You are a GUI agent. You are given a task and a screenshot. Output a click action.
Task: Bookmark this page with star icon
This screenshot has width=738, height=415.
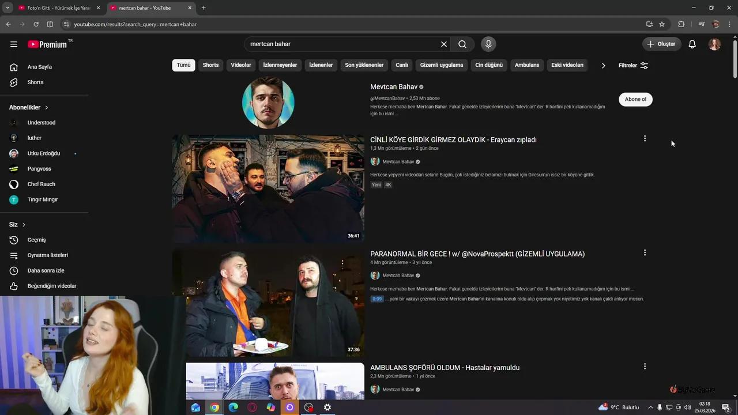tap(662, 24)
